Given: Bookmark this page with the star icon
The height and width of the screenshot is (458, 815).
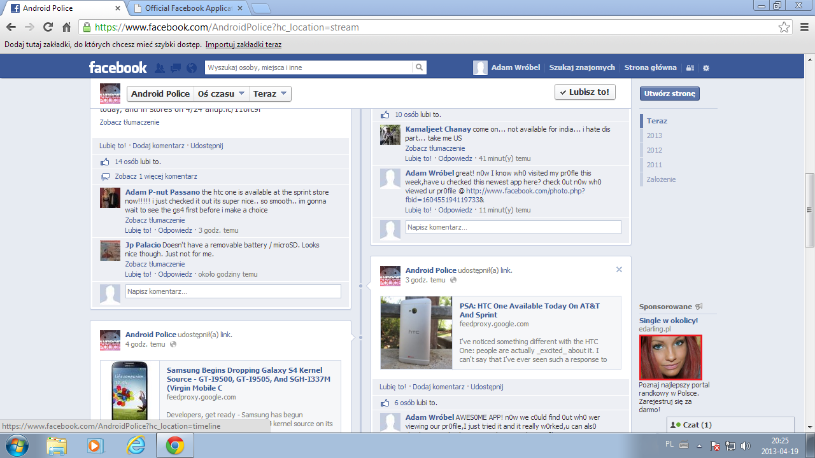Looking at the screenshot, I should click(784, 27).
